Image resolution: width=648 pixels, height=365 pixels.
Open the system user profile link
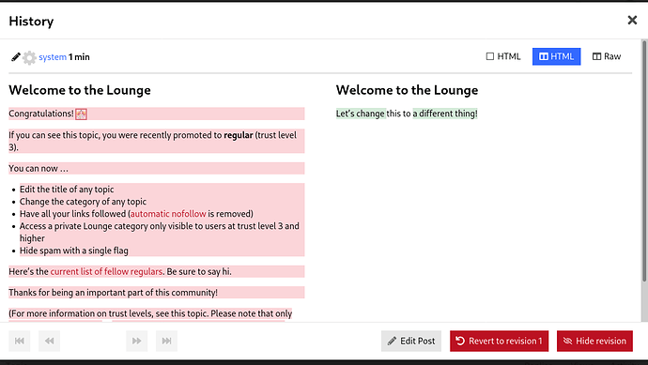click(x=53, y=57)
